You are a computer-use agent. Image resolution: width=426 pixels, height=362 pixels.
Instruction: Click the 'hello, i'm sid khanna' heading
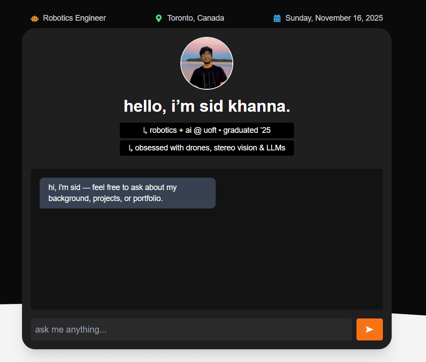[207, 106]
